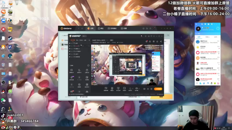Collapse the toolbox panel with circle button
This screenshot has height=130, width=232.
[88, 66]
